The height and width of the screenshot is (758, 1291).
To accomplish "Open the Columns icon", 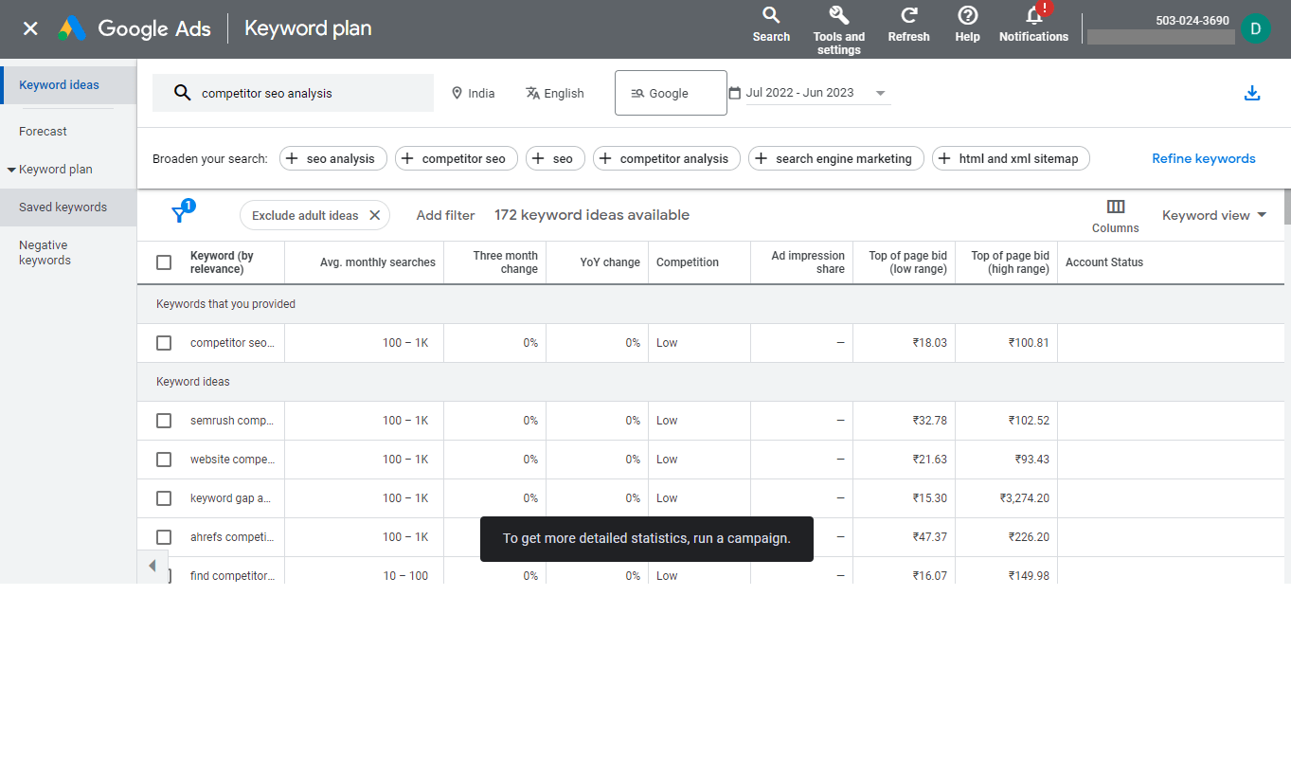I will (x=1115, y=207).
